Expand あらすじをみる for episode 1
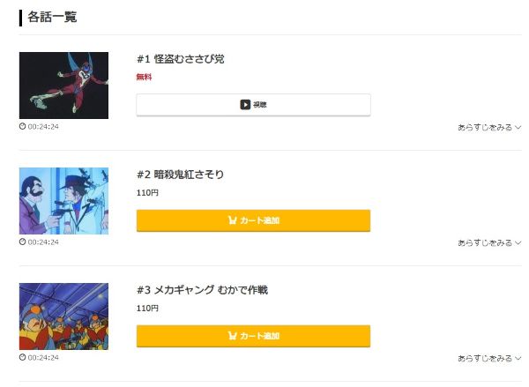529x387 pixels. (489, 128)
